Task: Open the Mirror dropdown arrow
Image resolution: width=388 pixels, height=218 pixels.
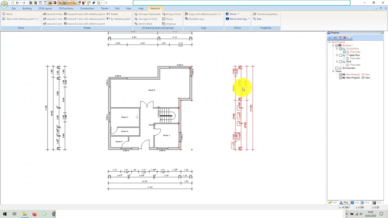Action: (239, 14)
